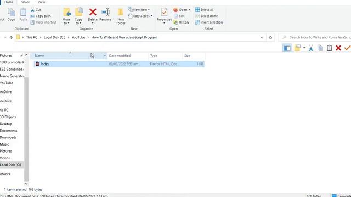This screenshot has width=351, height=197.
Task: Create a New folder
Action: click(x=121, y=16)
